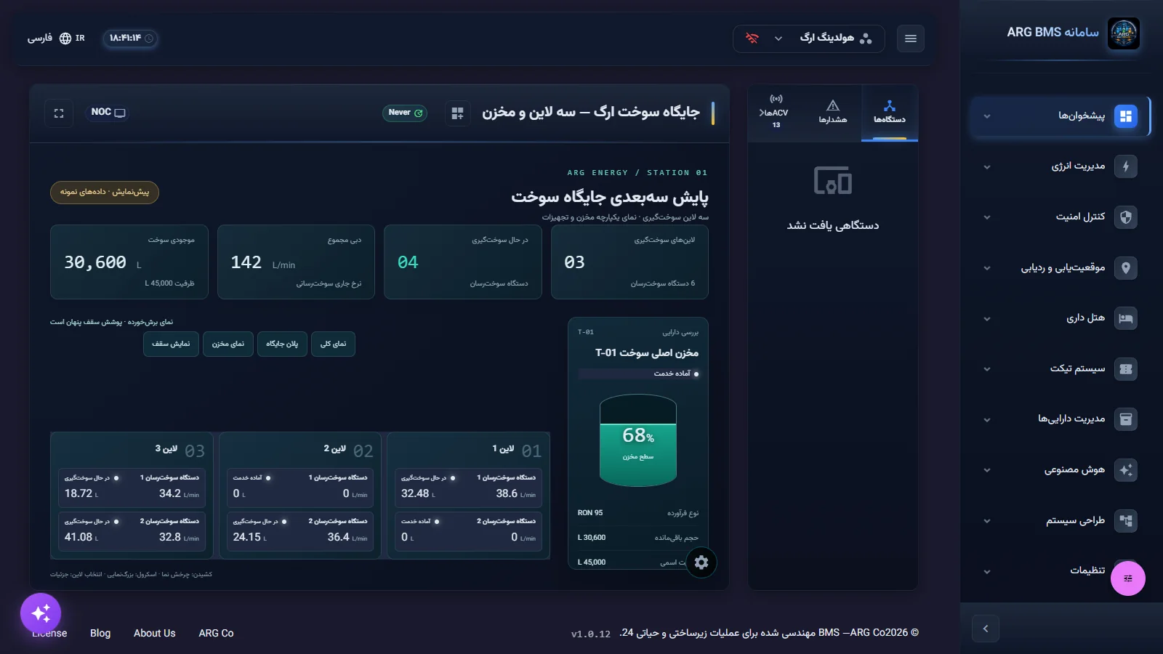Open the تنظیمات menu item
Viewport: 1163px width, 654px height.
[1060, 571]
